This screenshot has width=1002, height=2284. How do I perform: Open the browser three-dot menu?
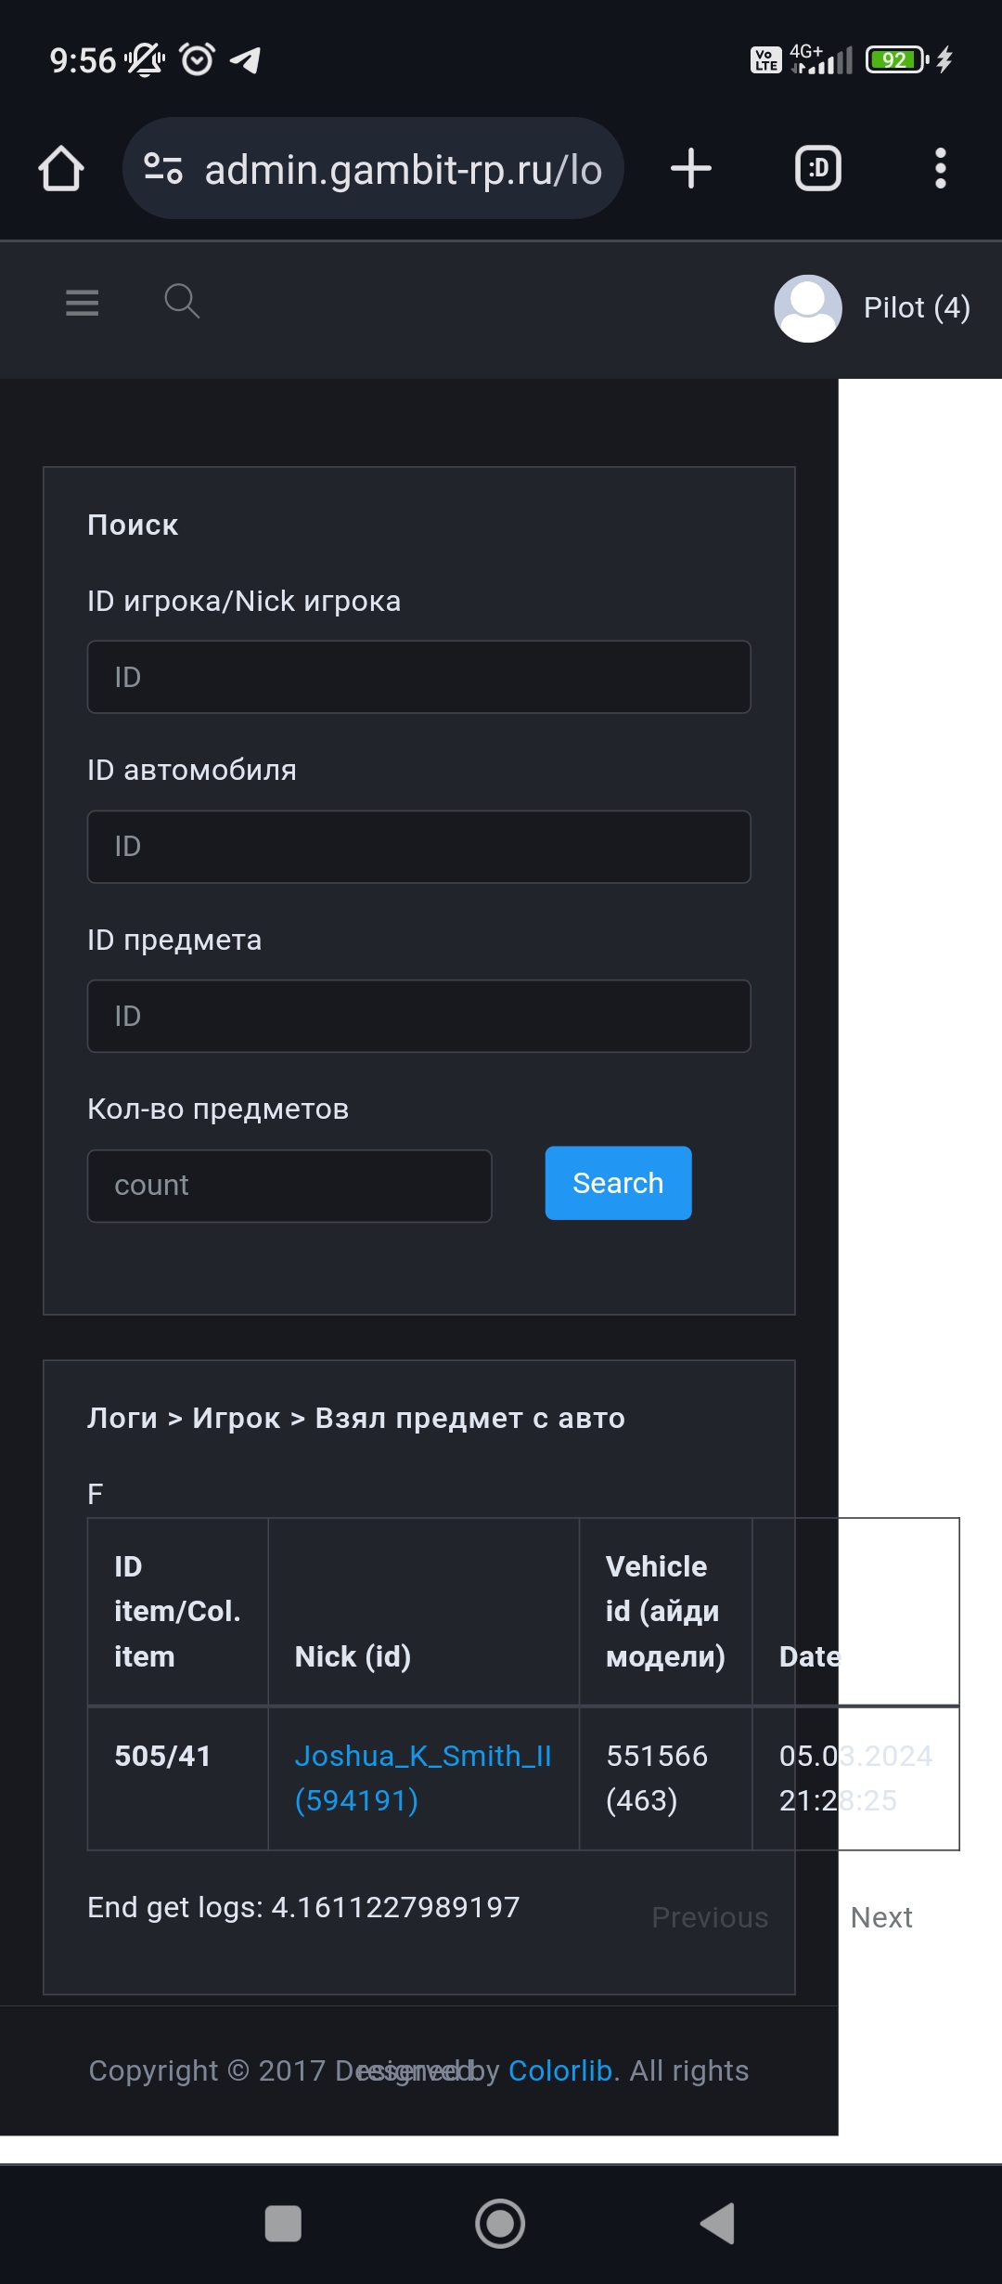point(940,169)
